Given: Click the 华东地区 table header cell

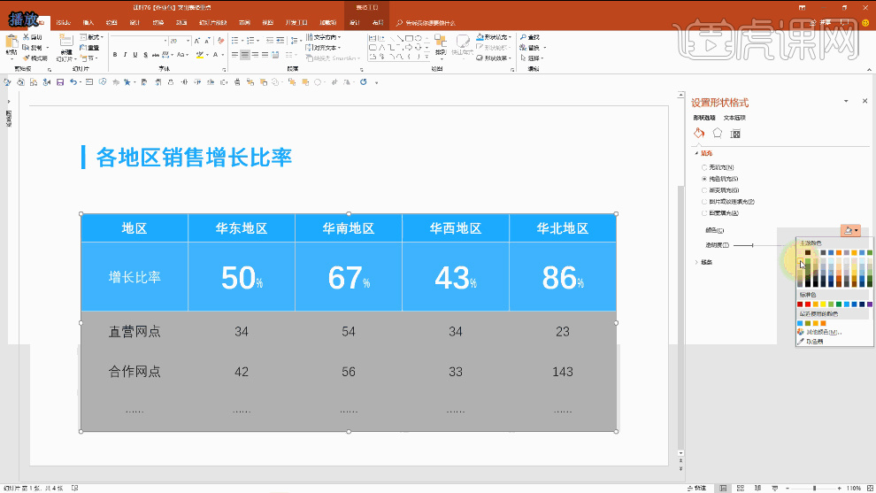Looking at the screenshot, I should (242, 228).
